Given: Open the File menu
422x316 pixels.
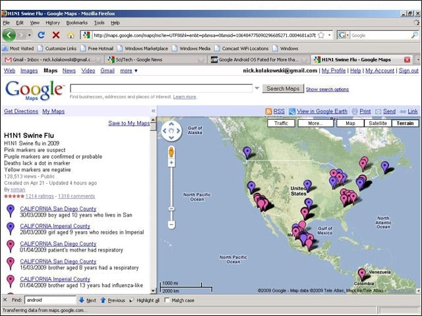Looking at the screenshot, I should click(6, 23).
